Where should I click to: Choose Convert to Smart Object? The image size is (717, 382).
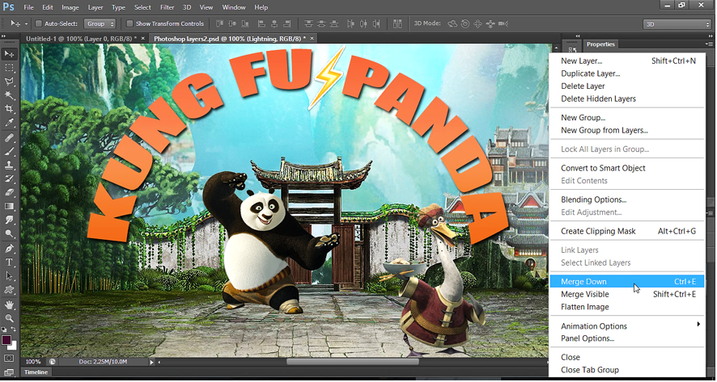pos(627,168)
